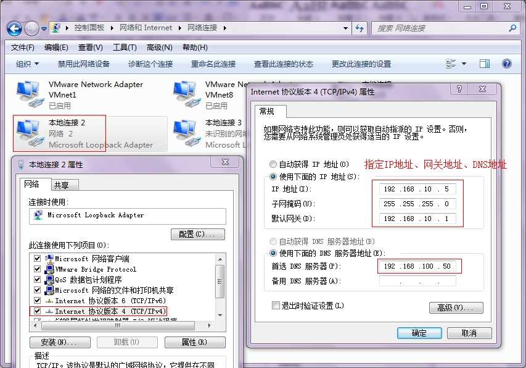Toggle the Microsoft 网络客户端 checkbox
526x368 pixels.
tap(37, 259)
